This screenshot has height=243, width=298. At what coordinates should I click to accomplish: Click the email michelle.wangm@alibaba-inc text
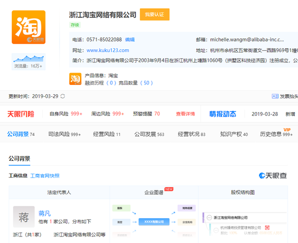(247, 40)
